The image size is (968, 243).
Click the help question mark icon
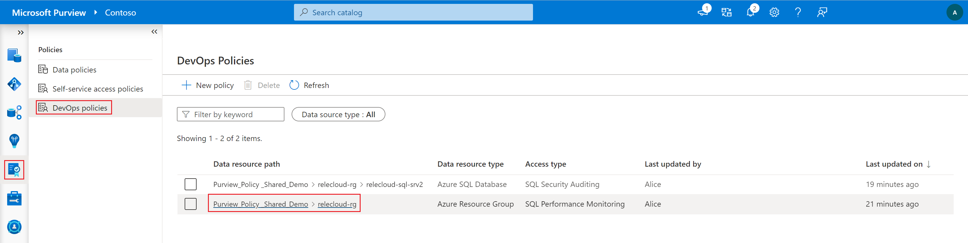point(798,13)
